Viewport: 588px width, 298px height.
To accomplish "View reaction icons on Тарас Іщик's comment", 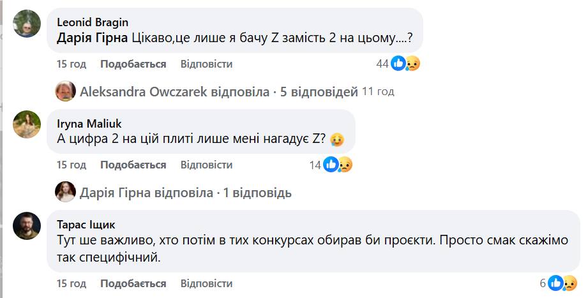I will 563,283.
